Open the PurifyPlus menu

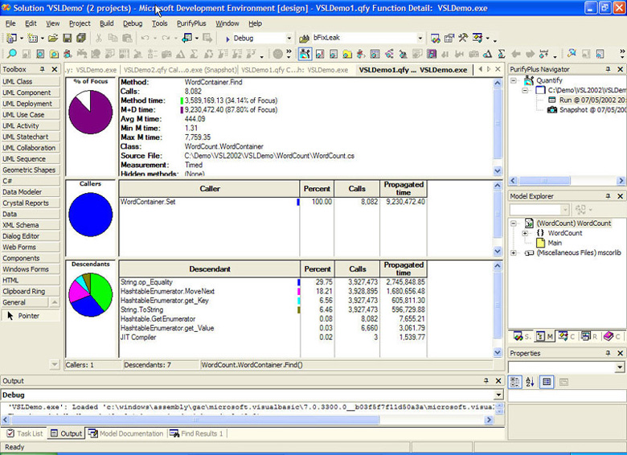point(191,23)
